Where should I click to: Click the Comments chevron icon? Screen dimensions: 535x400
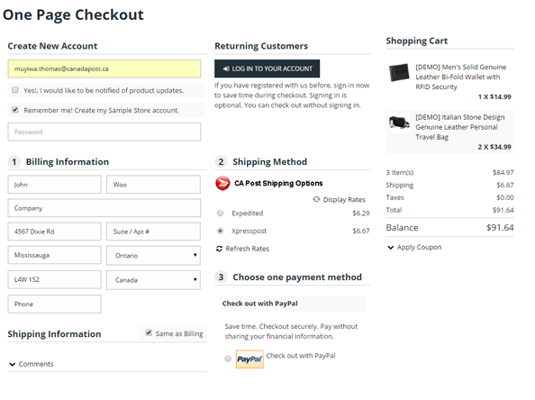(13, 364)
